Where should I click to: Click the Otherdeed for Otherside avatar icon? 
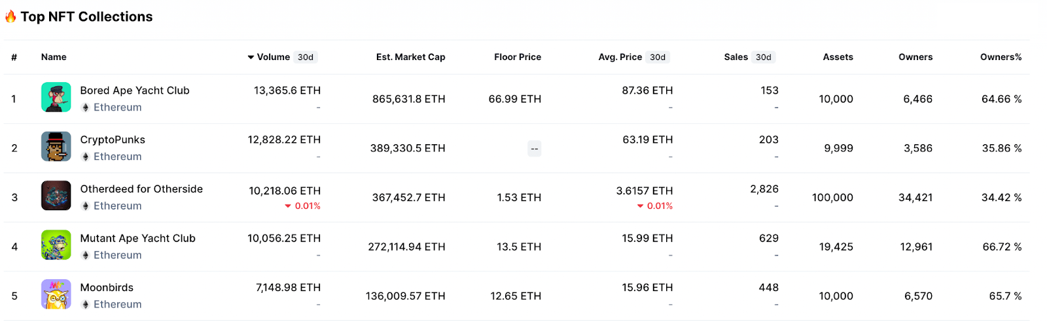point(56,196)
